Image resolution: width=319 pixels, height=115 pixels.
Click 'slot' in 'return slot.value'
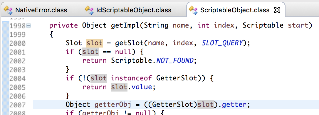pyautogui.click(x=119, y=87)
